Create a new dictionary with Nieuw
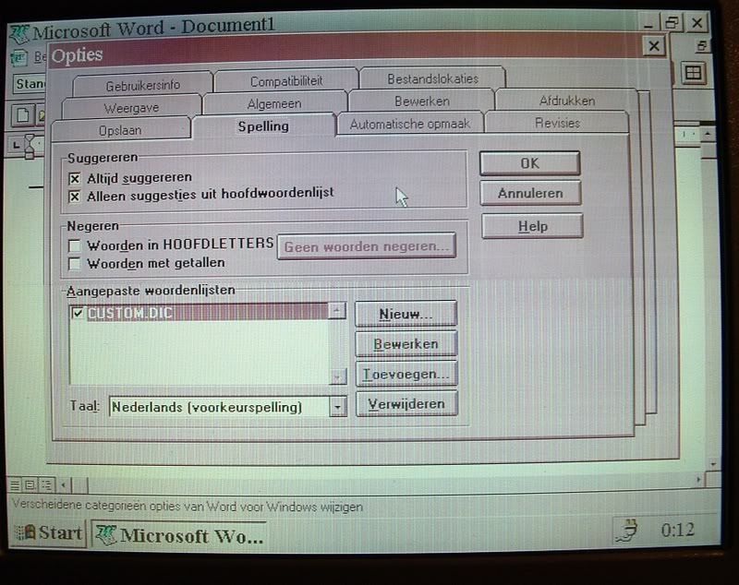The height and width of the screenshot is (585, 739). 406,314
